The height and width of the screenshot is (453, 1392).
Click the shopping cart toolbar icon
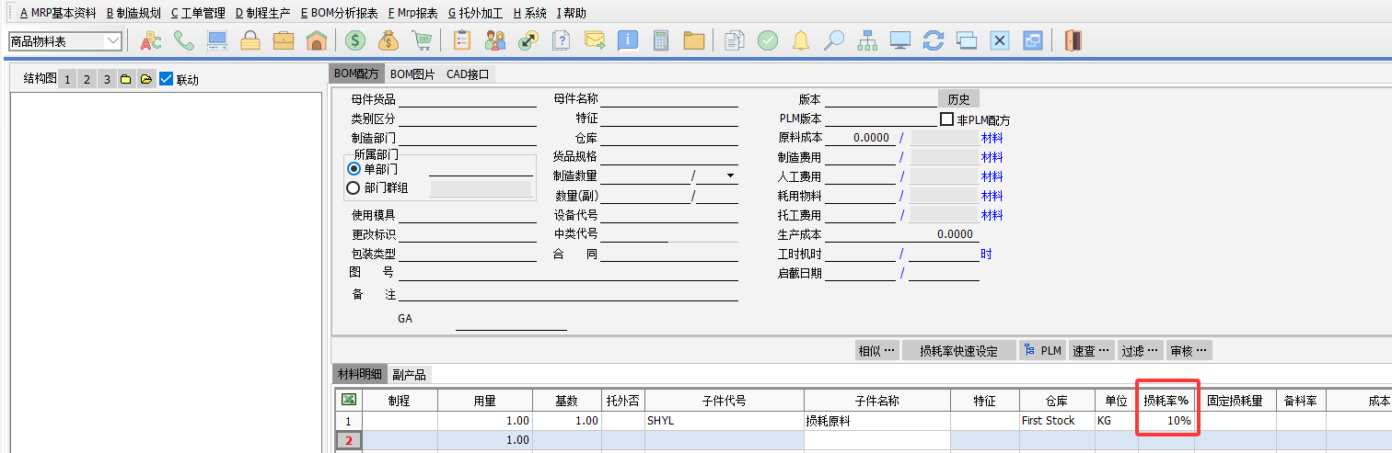tap(422, 40)
